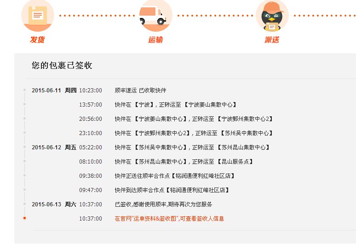
Task: Click the entry 顺丰速运 已收取快件
Action: coord(141,91)
